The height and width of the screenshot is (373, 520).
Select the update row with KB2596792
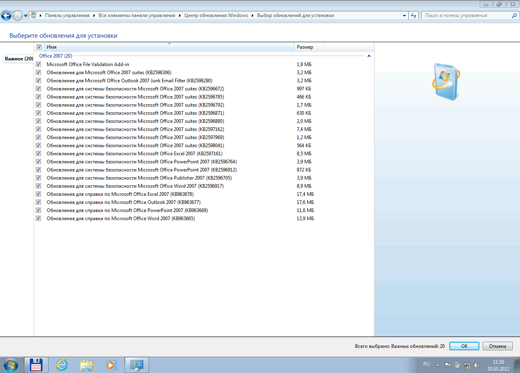point(204,105)
